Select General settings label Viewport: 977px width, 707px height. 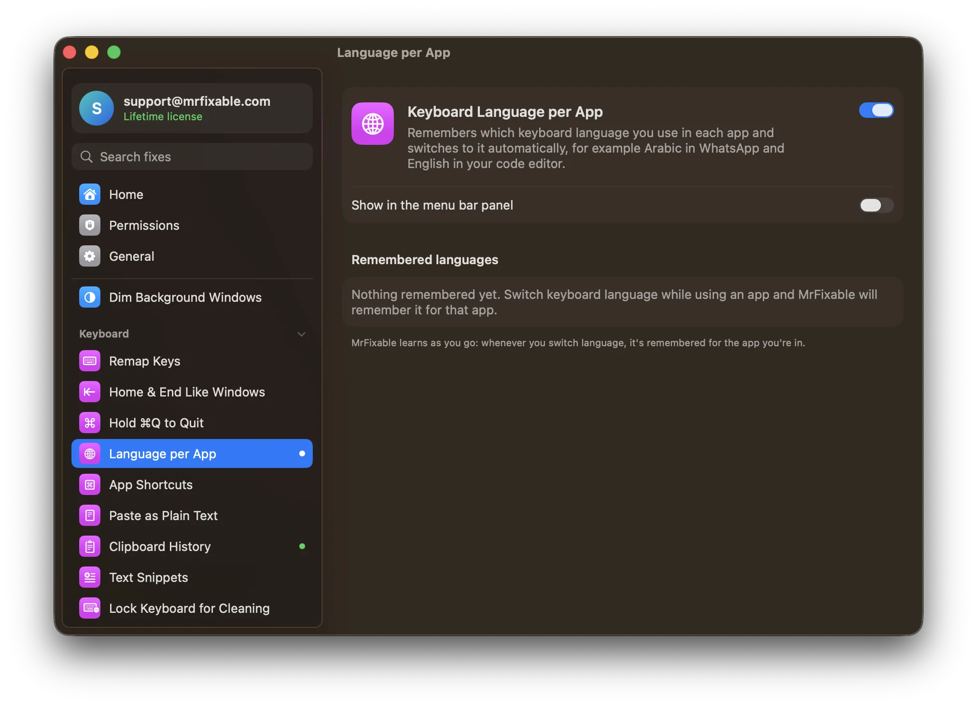click(x=131, y=256)
